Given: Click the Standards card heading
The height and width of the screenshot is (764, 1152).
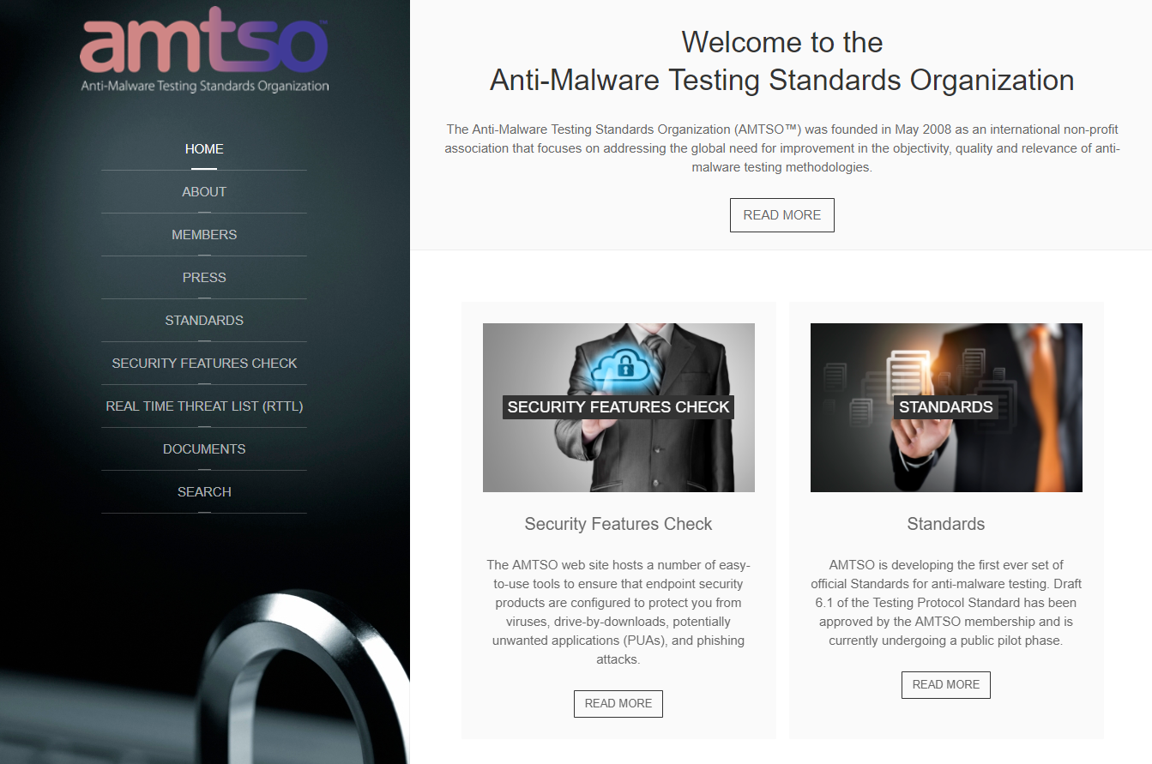Looking at the screenshot, I should coord(946,524).
